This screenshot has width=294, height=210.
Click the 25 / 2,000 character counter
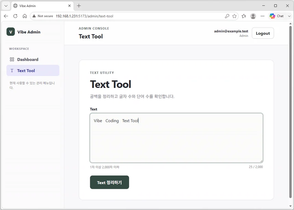coord(256,167)
